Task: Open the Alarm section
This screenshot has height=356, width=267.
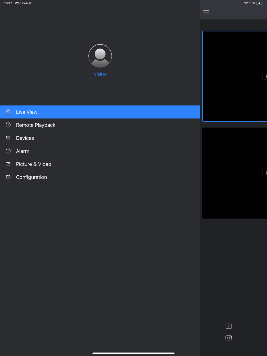Action: 100,151
